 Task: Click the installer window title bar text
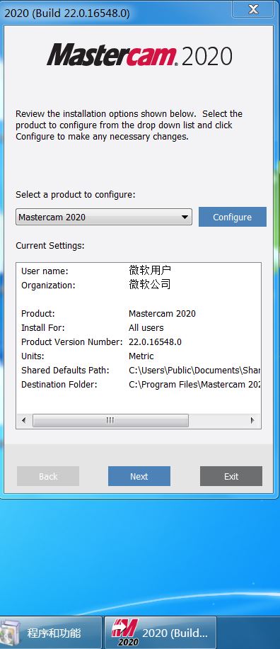pos(67,13)
